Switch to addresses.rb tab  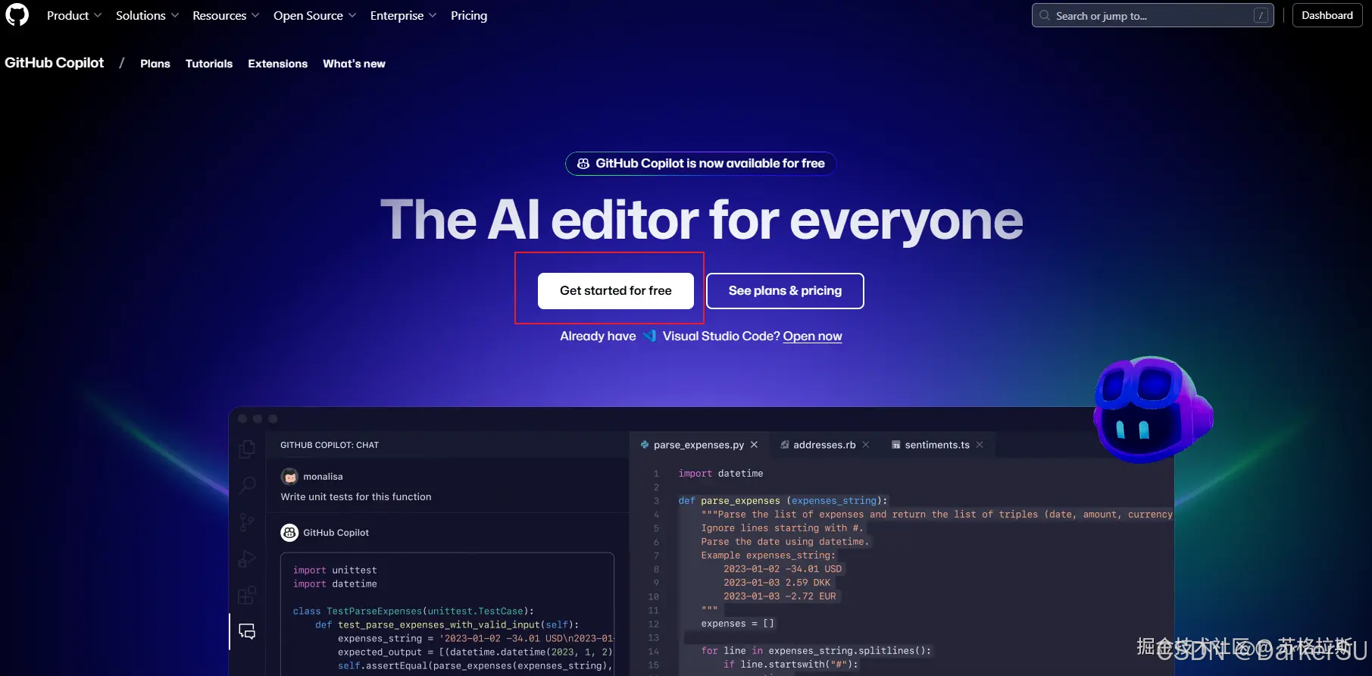coord(824,445)
